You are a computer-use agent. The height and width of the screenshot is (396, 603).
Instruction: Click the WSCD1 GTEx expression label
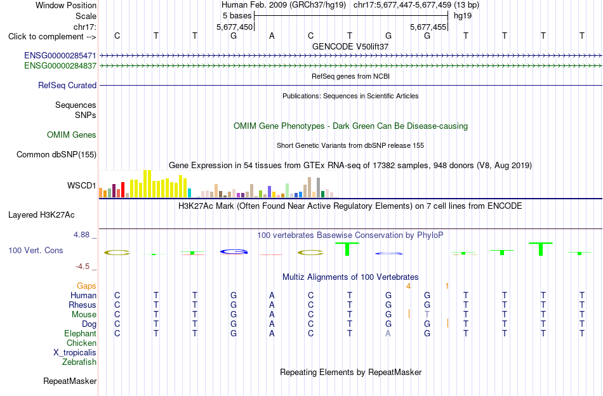point(81,186)
